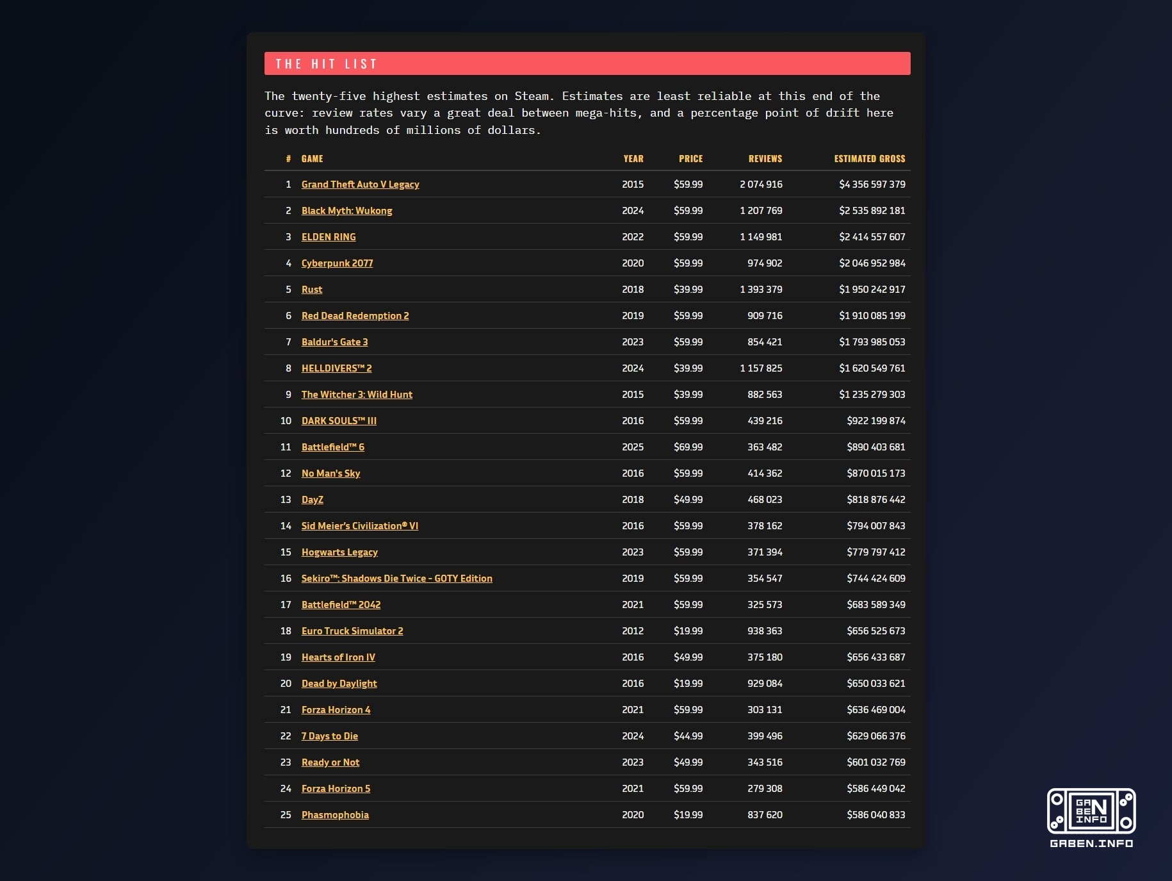The height and width of the screenshot is (881, 1172).
Task: Click review count 468 023 for DayZ
Action: [x=765, y=500]
